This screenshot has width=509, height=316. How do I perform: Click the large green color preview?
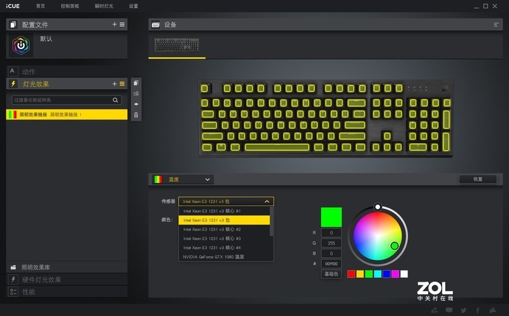(x=331, y=217)
